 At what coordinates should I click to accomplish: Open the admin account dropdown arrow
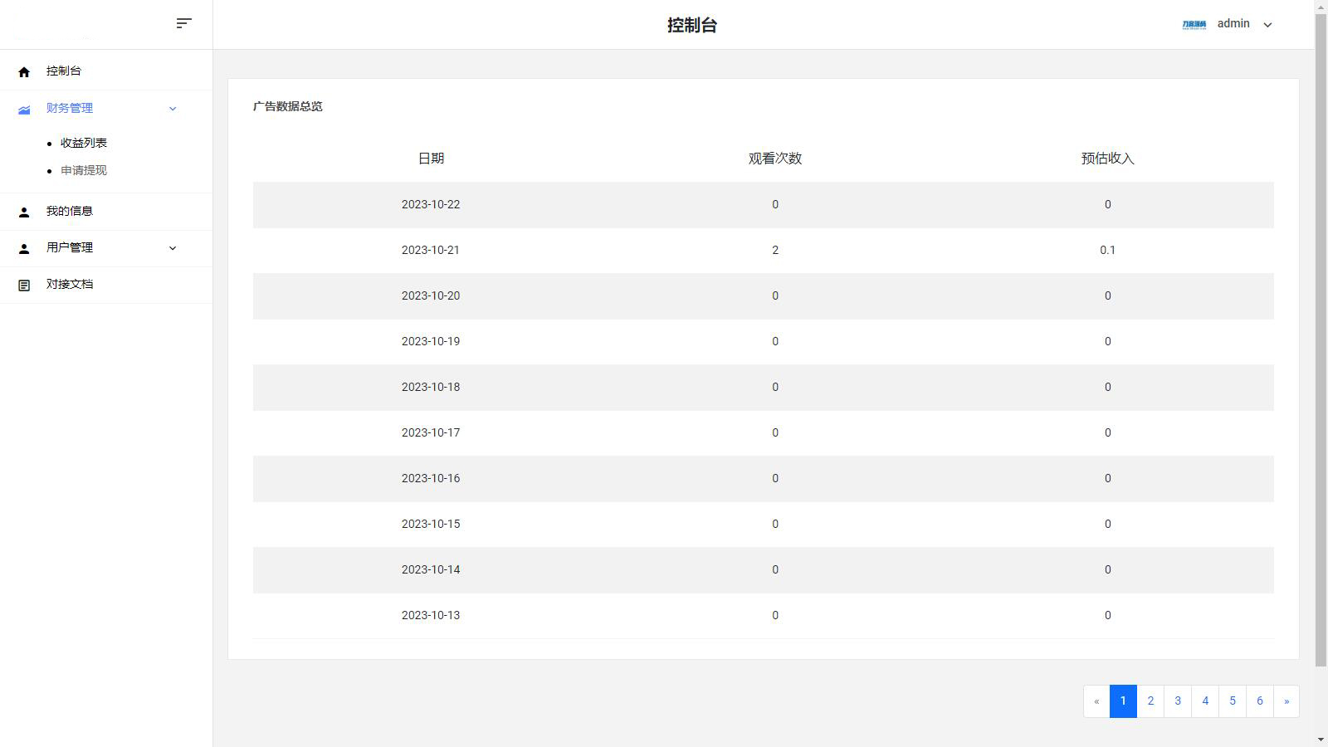1267,25
